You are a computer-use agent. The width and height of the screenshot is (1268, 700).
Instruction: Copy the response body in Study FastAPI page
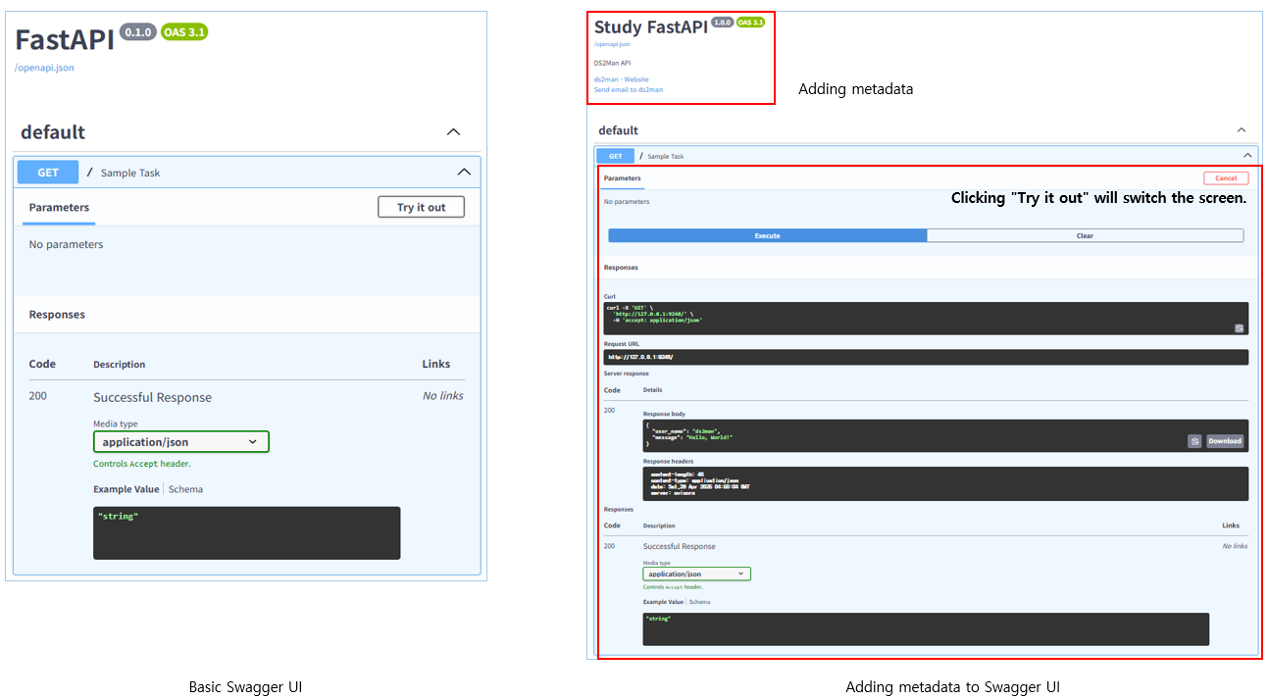(x=1194, y=441)
